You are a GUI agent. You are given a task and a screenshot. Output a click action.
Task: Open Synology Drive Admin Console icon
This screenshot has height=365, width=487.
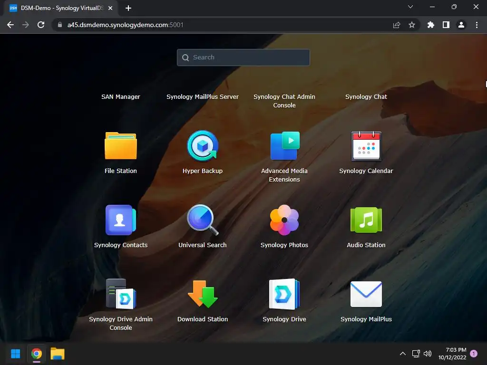[120, 294]
